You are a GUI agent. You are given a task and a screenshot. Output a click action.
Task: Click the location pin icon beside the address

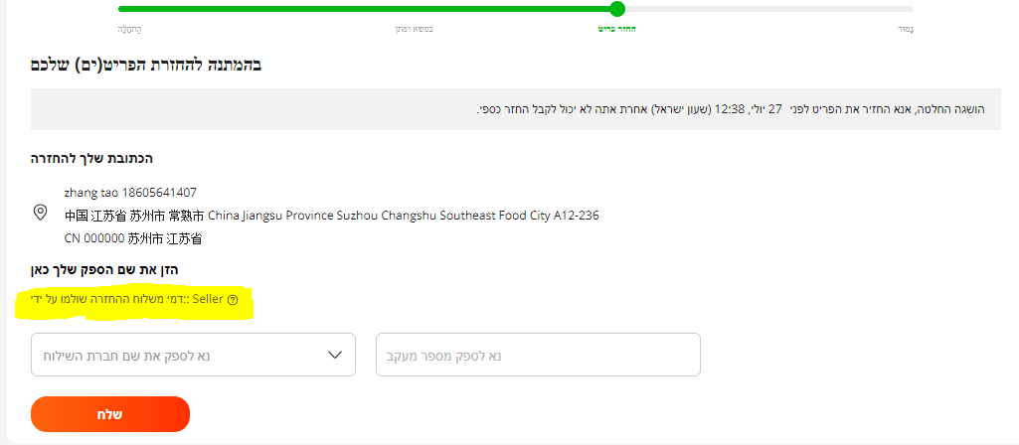point(41,213)
